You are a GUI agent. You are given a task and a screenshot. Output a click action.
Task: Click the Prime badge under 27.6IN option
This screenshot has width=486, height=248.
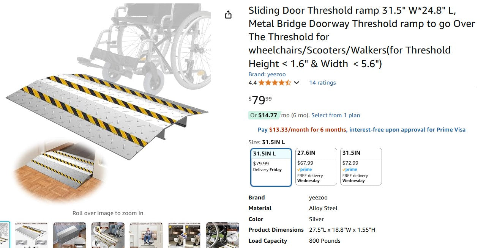[x=305, y=170]
